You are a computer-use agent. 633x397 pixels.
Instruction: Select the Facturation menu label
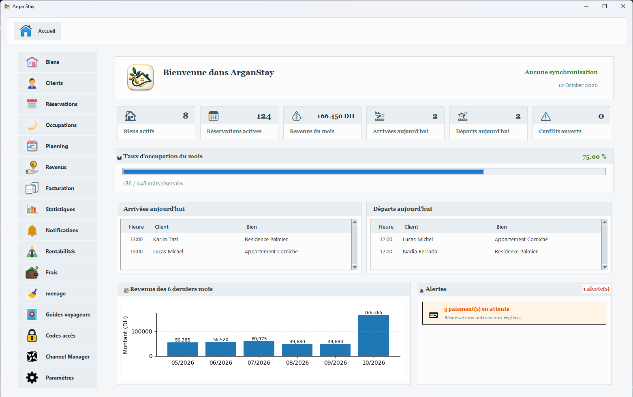(x=60, y=188)
